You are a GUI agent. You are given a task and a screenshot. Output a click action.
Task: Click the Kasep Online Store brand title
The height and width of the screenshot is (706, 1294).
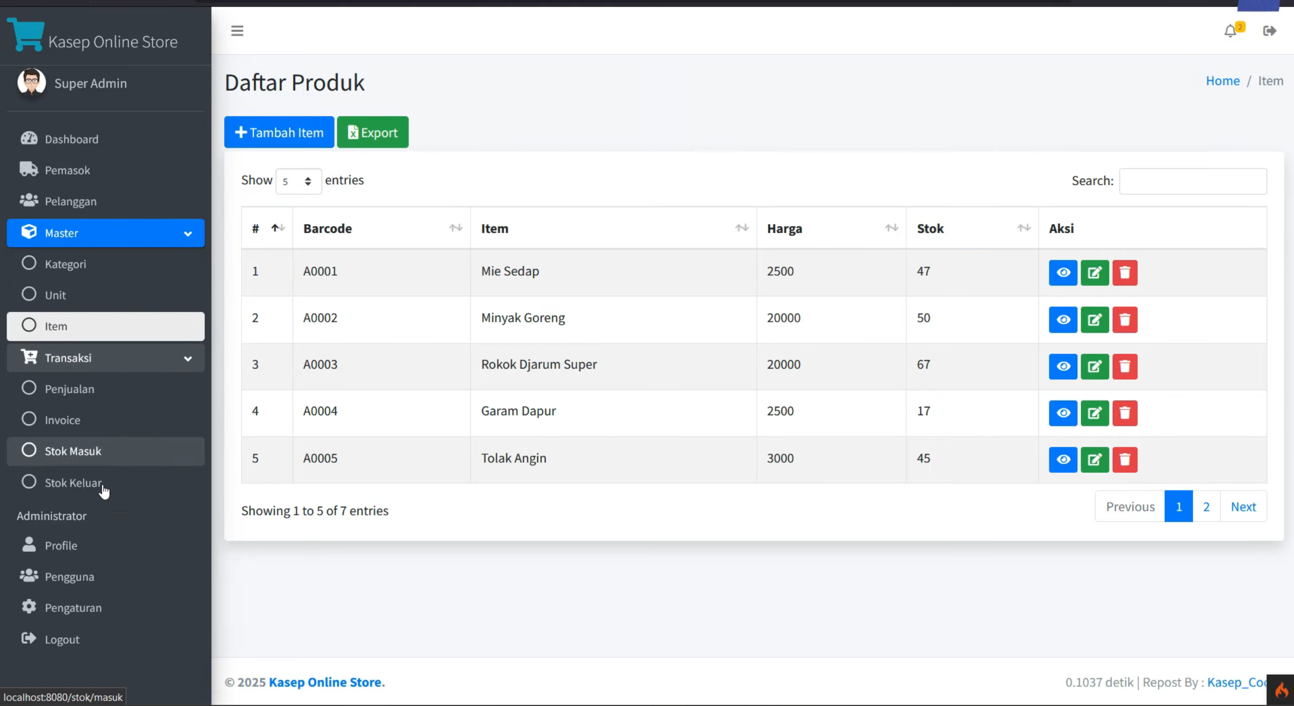point(113,41)
